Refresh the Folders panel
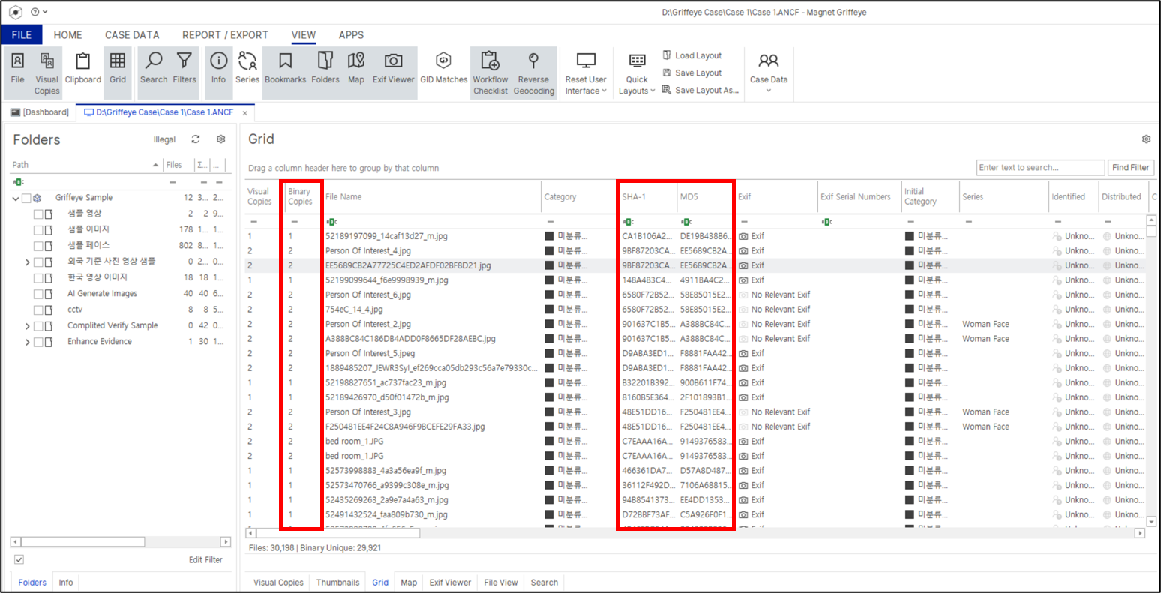 pos(196,139)
